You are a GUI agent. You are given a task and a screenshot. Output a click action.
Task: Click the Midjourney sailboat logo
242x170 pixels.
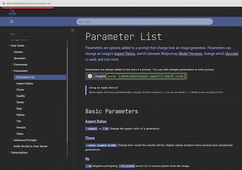[12, 12]
